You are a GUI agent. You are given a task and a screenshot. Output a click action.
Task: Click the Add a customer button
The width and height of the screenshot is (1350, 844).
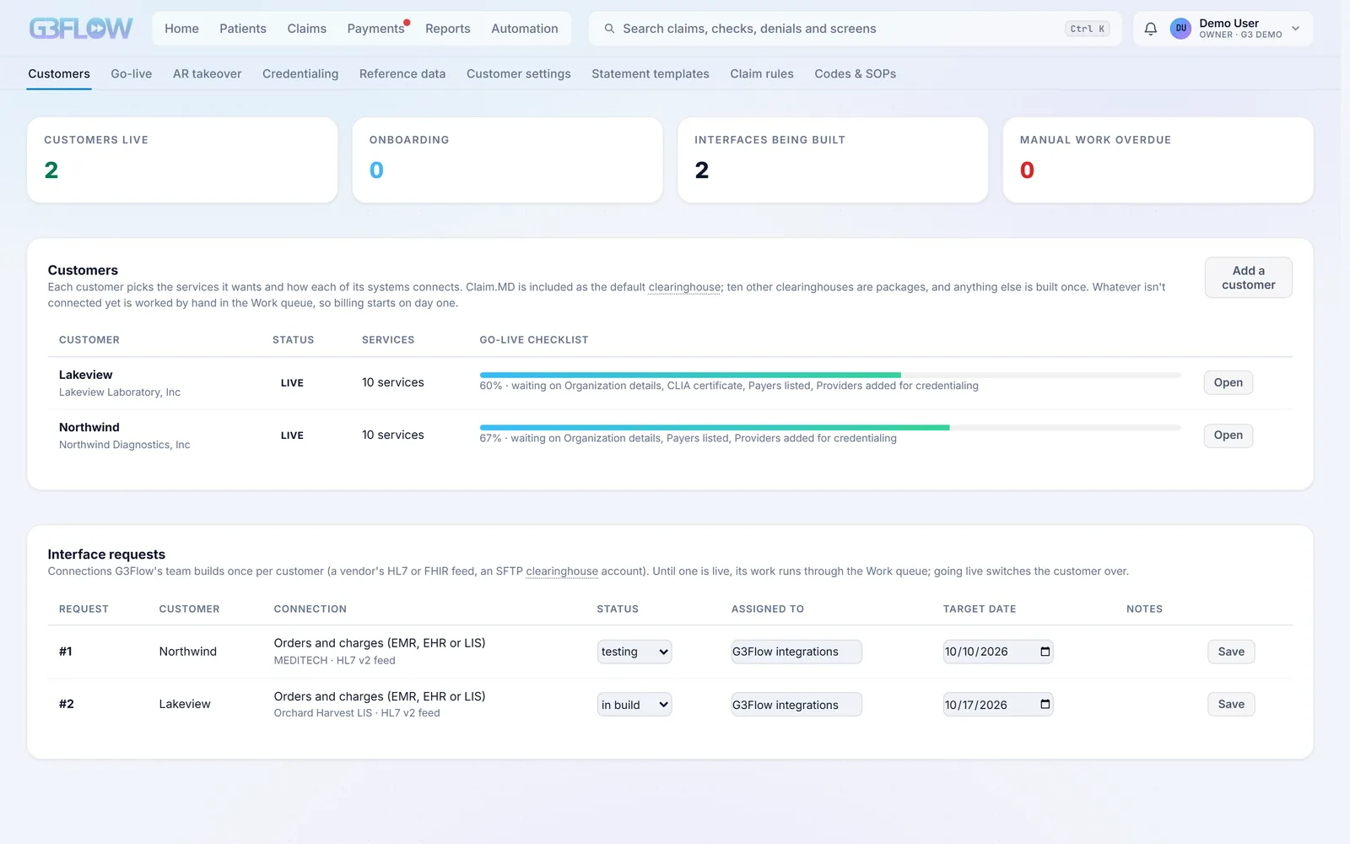(1249, 278)
